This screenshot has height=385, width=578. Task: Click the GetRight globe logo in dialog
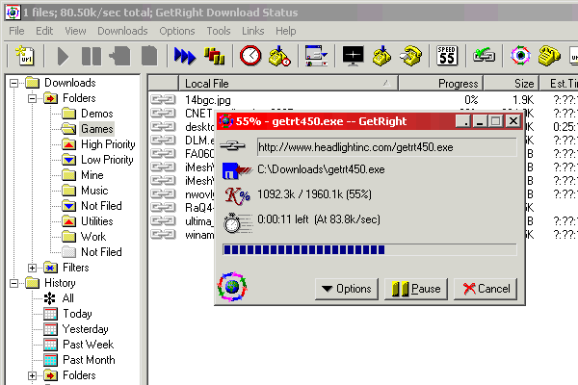tap(232, 287)
